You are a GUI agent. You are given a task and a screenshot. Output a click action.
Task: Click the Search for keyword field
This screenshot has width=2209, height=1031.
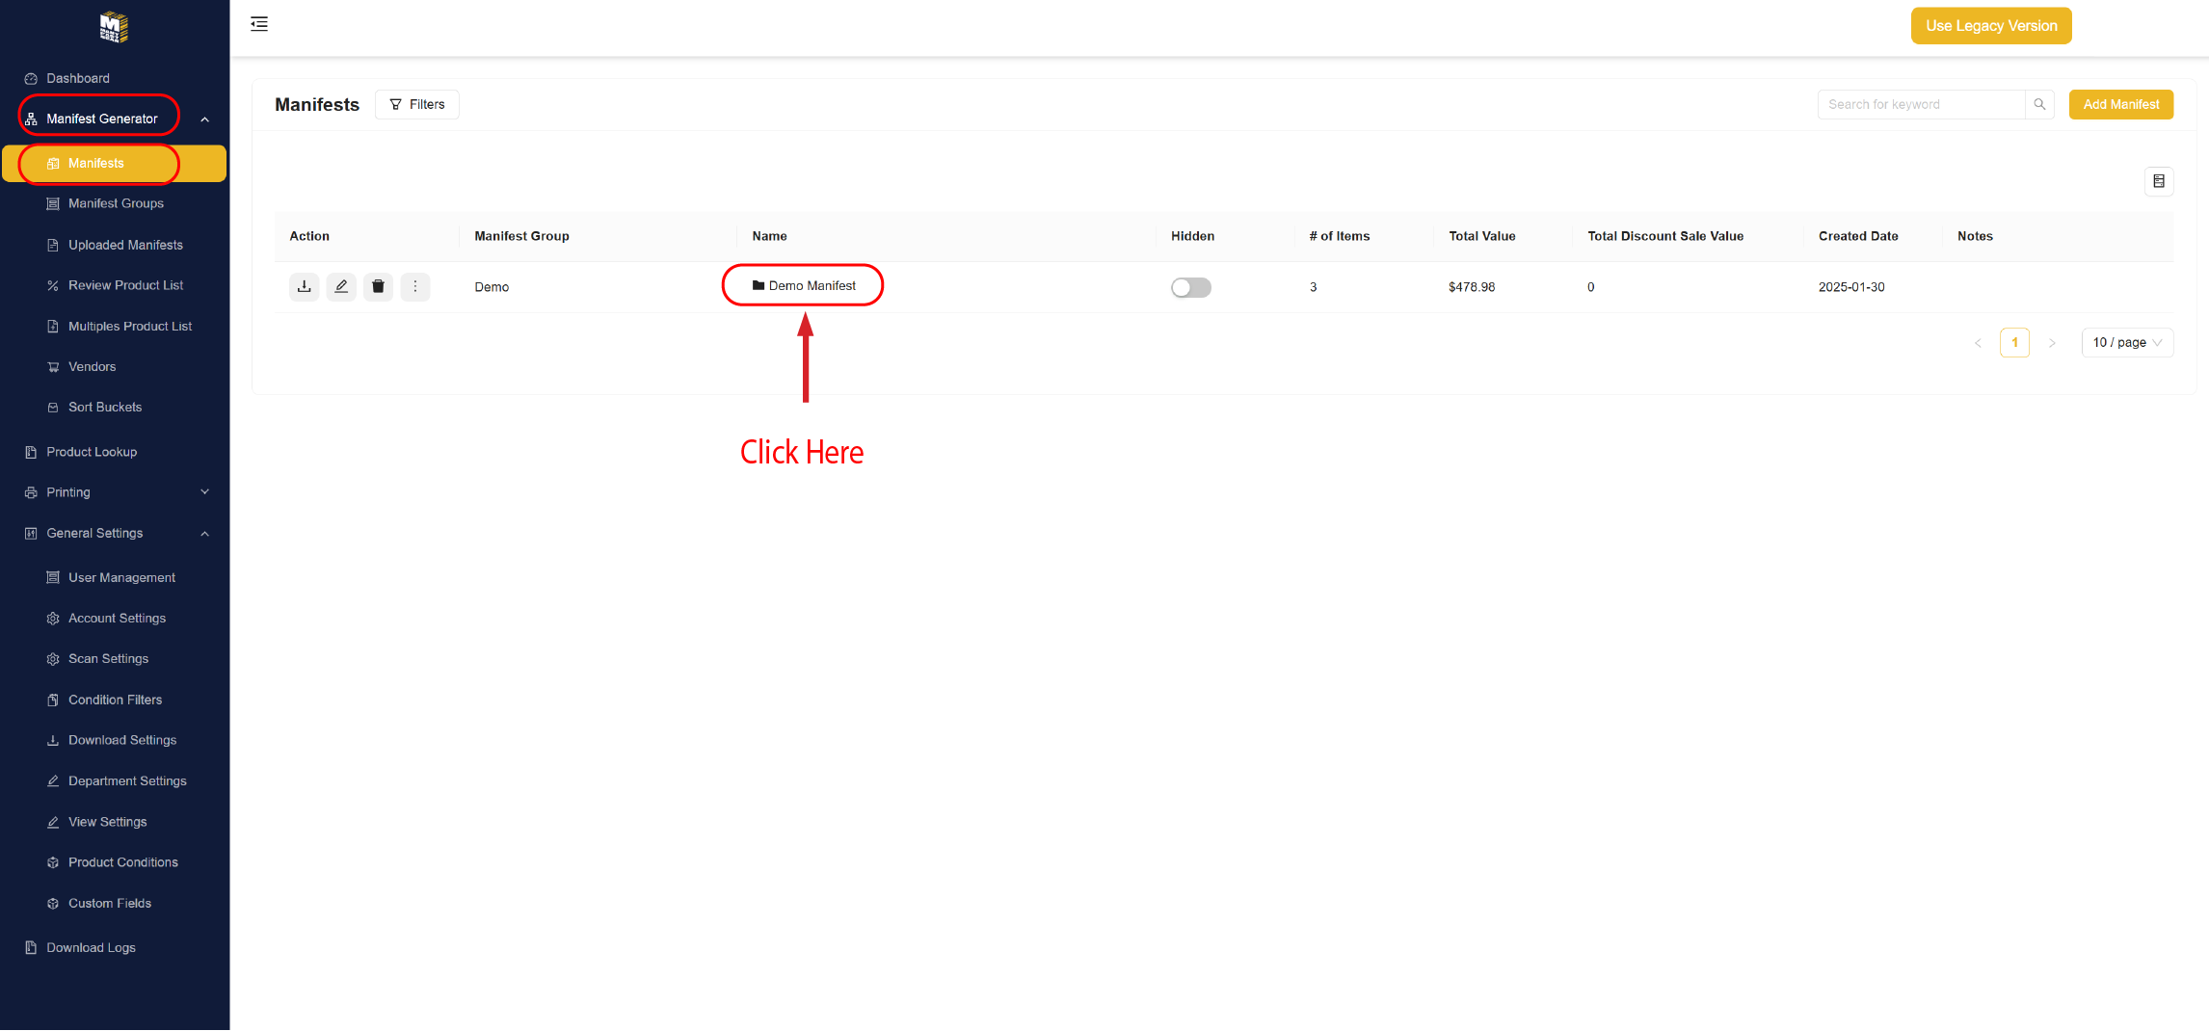[x=1920, y=105]
